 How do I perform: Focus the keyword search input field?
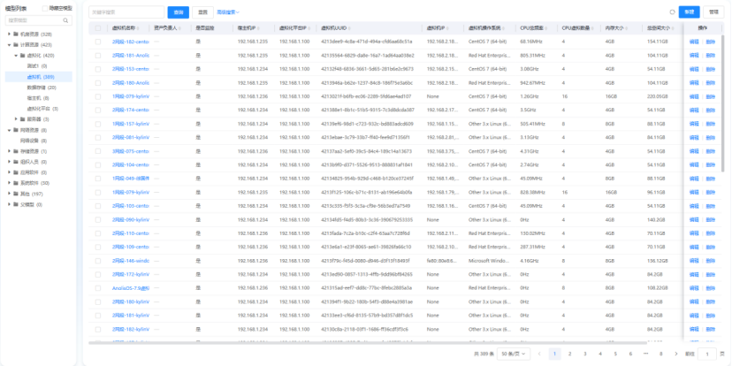126,12
